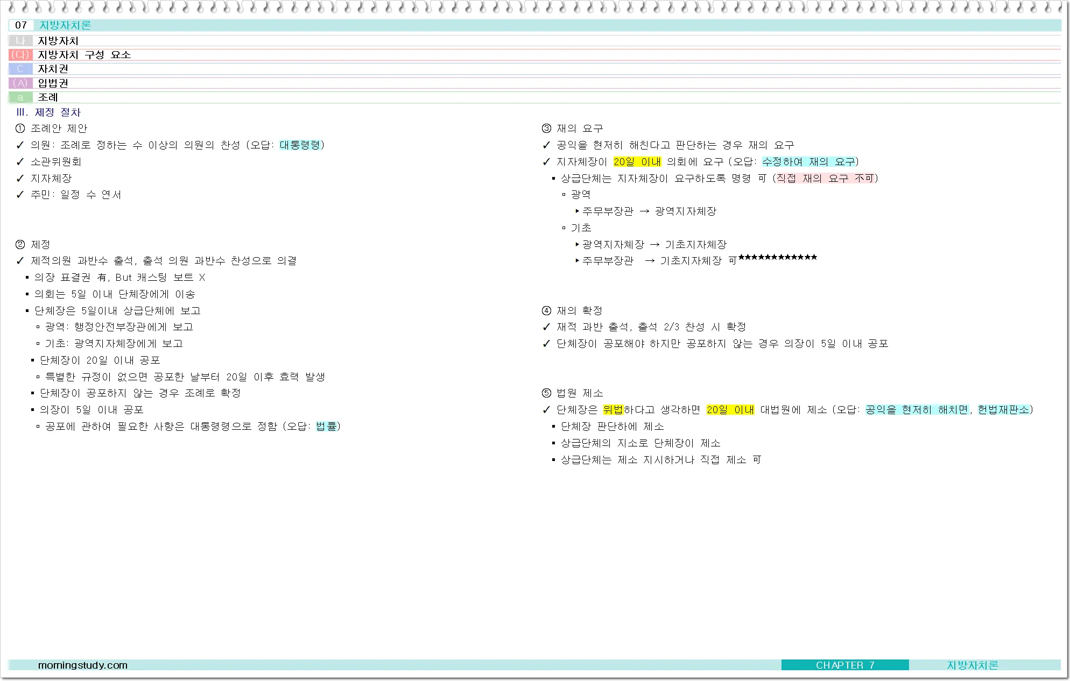
Task: Click the heading '⑤ 법원 제소'
Action: (x=572, y=393)
